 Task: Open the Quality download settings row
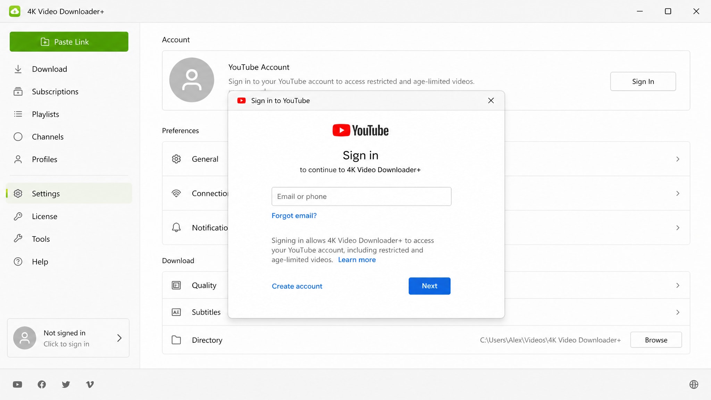click(426, 285)
